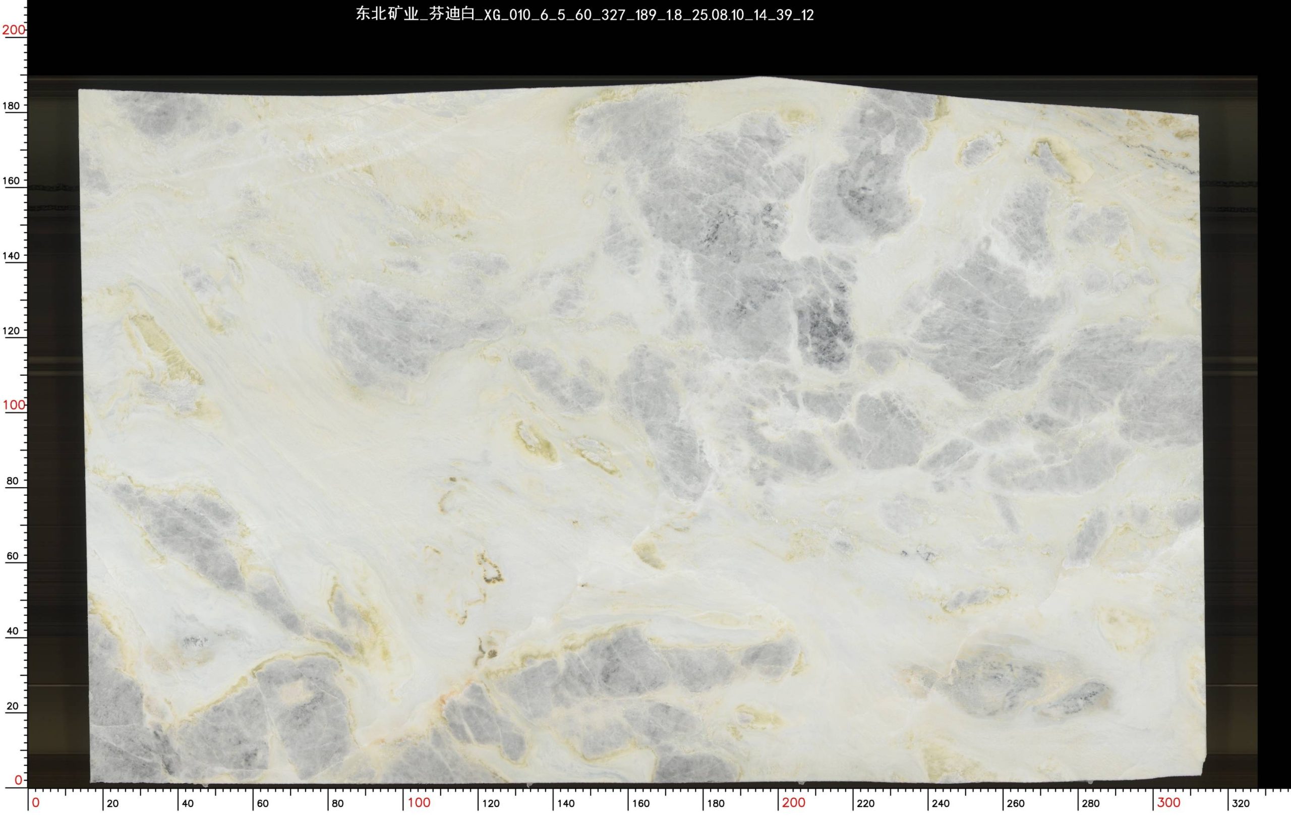
Task: Click the red 100 mark on horizontal ruler
Action: coord(419,802)
